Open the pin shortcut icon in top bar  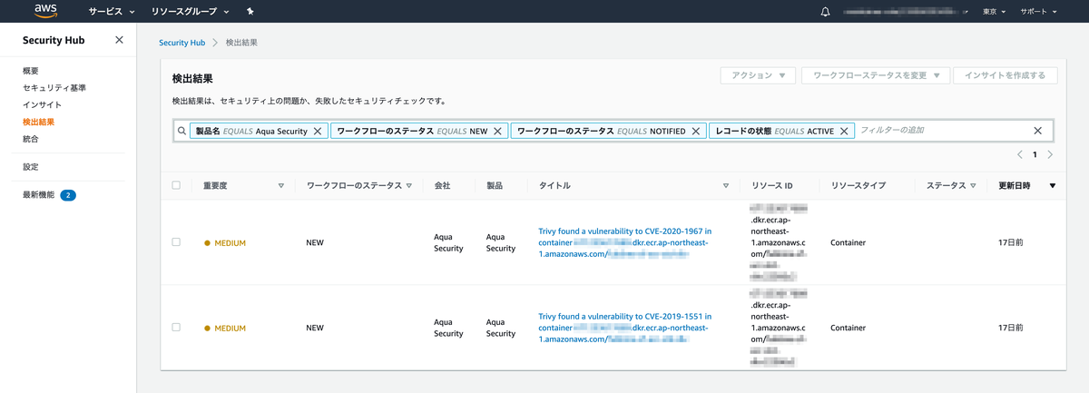point(250,12)
